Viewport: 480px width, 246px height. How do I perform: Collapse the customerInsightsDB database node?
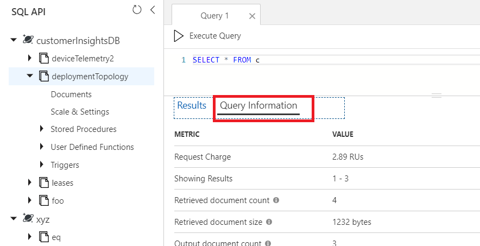point(14,40)
